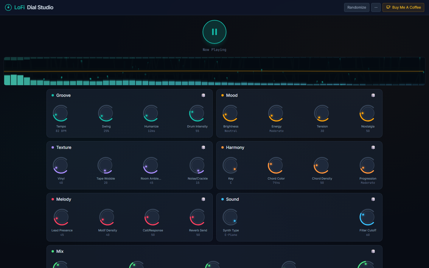Click the "LoFi Dial Studio" app title
429x268 pixels.
pos(34,7)
